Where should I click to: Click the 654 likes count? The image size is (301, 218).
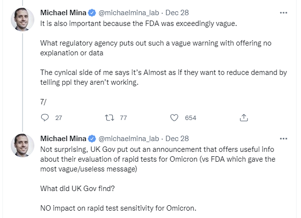tap(190, 118)
